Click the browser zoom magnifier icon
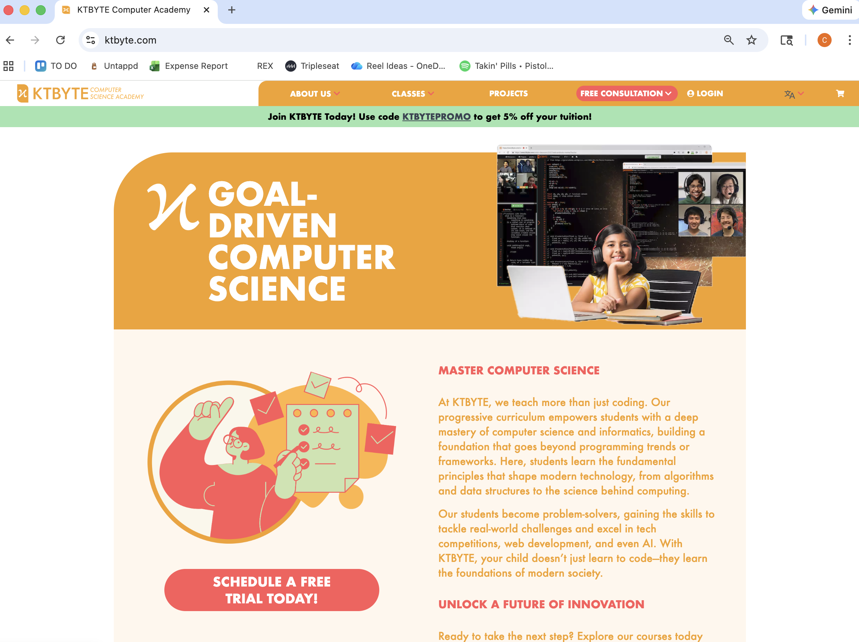 [728, 40]
